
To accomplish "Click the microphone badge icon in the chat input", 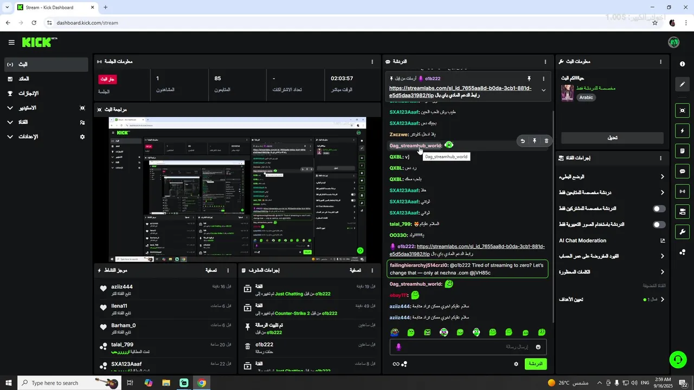I will [399, 347].
